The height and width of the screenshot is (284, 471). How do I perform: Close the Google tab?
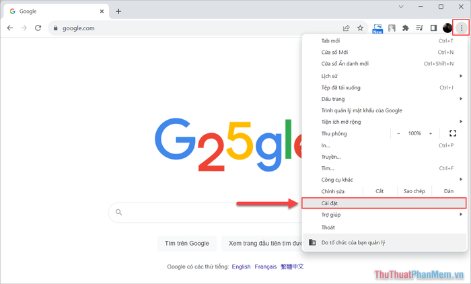tap(102, 11)
